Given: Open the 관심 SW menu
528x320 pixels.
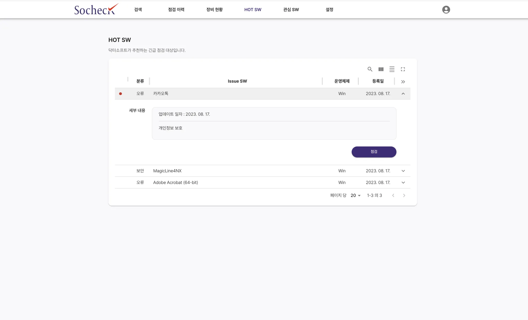Looking at the screenshot, I should (x=291, y=10).
